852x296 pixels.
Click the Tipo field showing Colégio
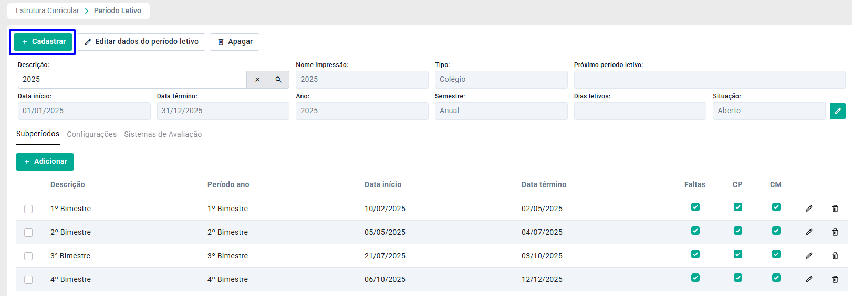pyautogui.click(x=501, y=80)
